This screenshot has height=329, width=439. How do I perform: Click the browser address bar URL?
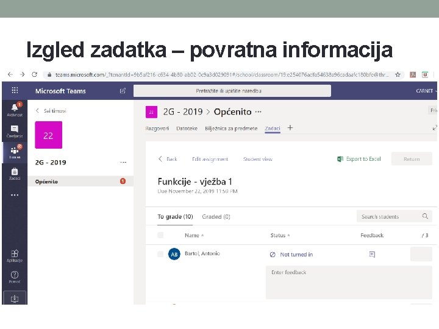click(x=221, y=75)
